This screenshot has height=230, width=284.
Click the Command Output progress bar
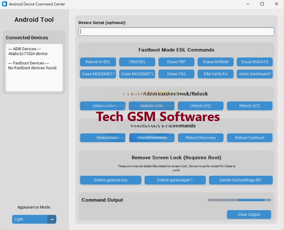point(239,200)
